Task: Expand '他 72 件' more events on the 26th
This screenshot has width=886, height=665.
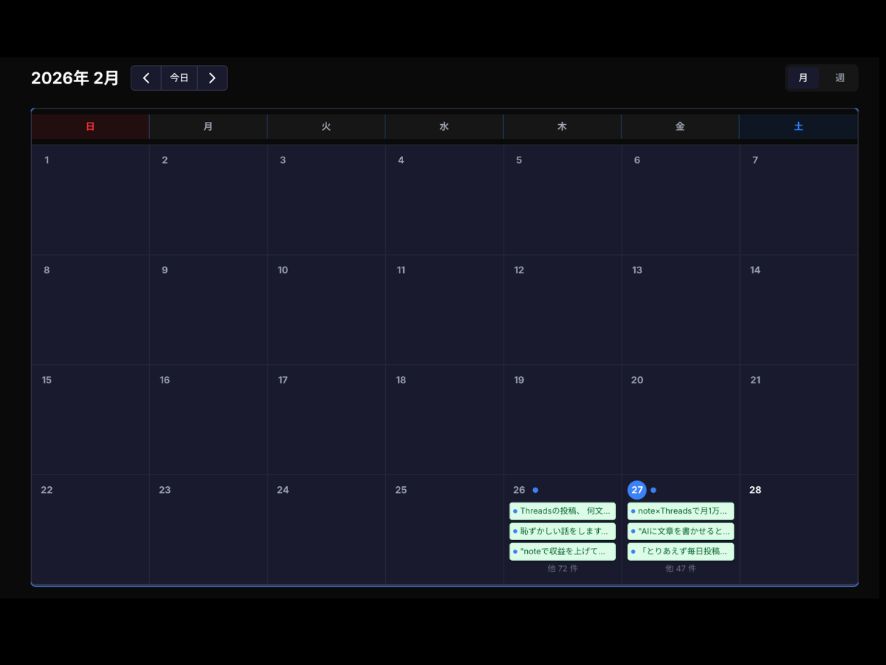Action: click(x=563, y=569)
